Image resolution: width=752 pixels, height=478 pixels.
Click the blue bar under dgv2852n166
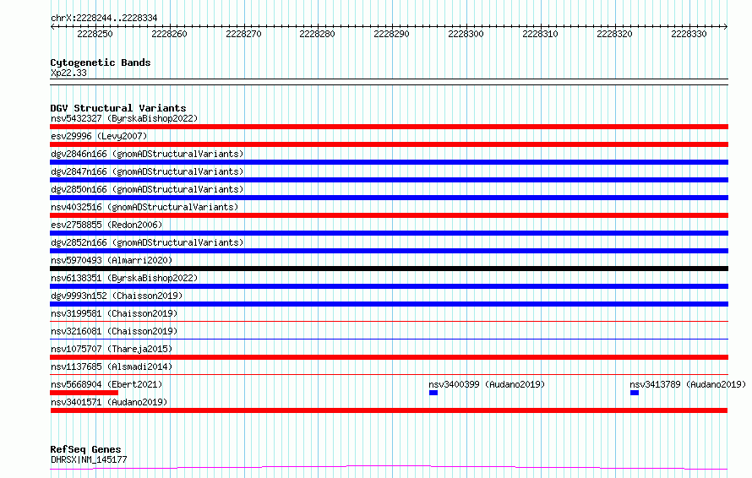(389, 251)
